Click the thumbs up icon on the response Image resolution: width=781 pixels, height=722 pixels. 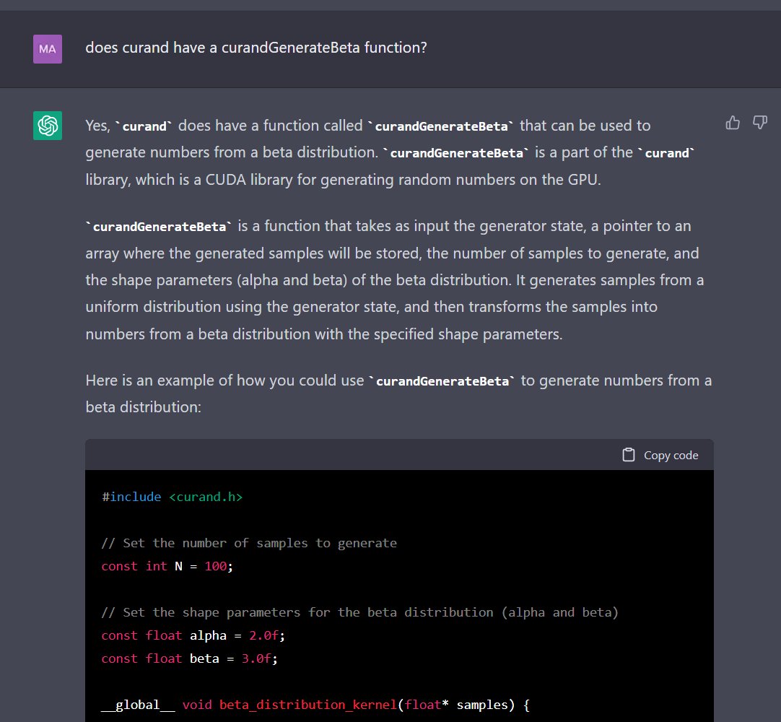pos(733,123)
